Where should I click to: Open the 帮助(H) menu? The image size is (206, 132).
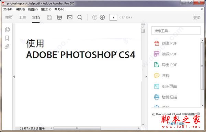[59, 9]
